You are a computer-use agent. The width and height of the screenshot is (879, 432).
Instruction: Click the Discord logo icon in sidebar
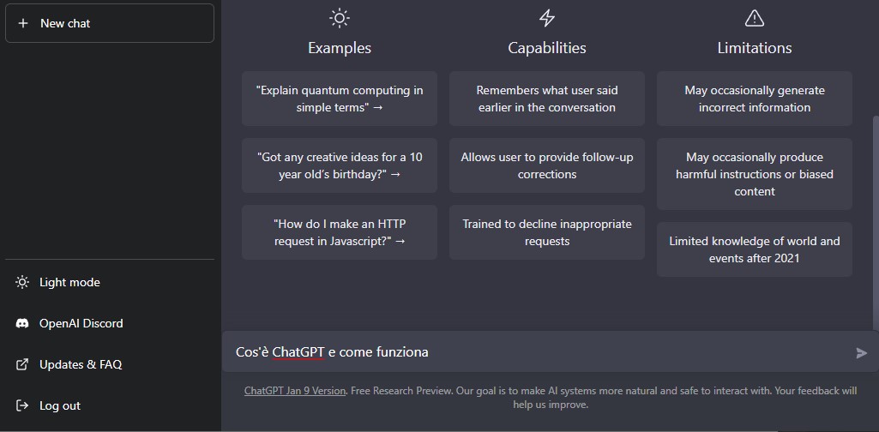[22, 323]
